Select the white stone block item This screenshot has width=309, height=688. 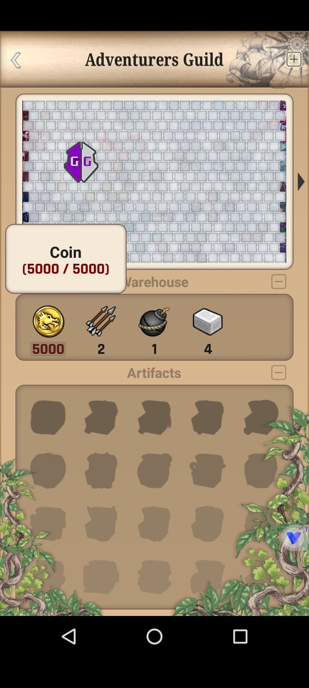208,322
